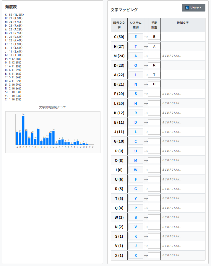Click the arrow icon in the C (50) row
The height and width of the screenshot is (266, 211).
click(x=146, y=37)
